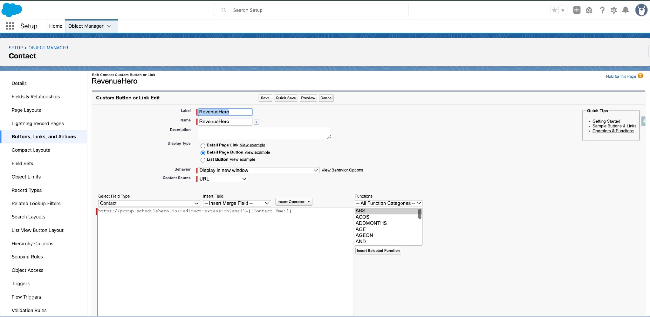The height and width of the screenshot is (317, 650).
Task: Select List Button radio option
Action: point(203,160)
